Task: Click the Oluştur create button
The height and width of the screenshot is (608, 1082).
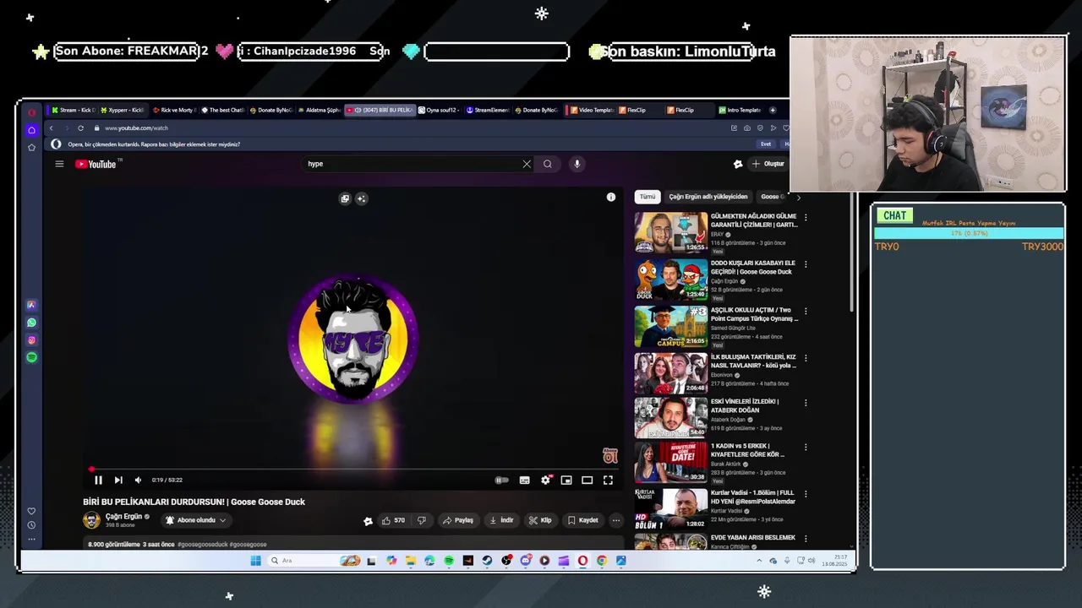Action: pos(768,164)
